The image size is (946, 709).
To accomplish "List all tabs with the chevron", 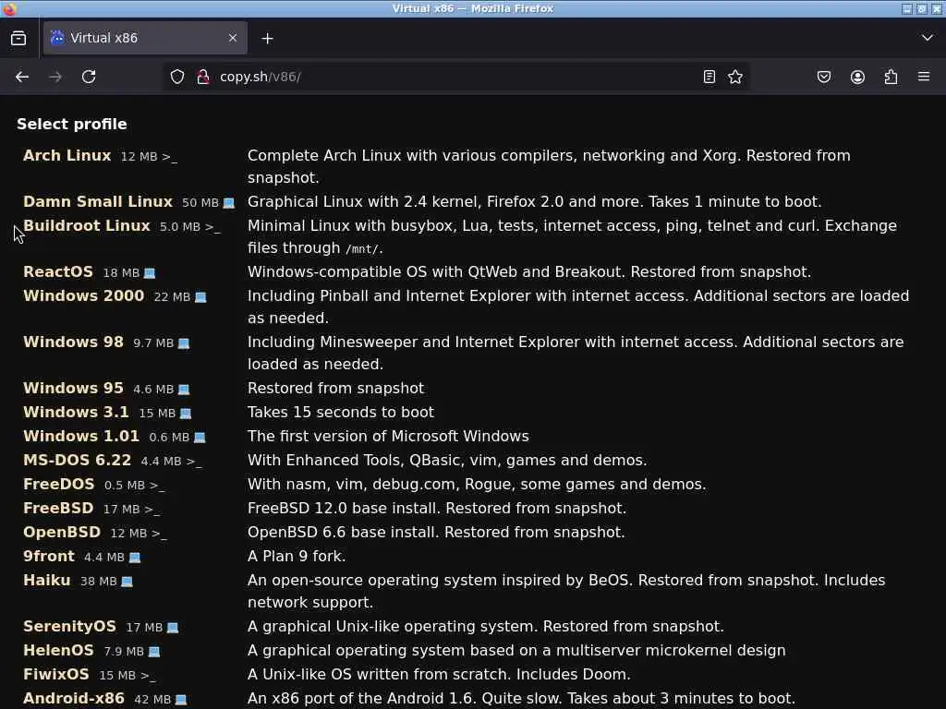I will tap(928, 38).
